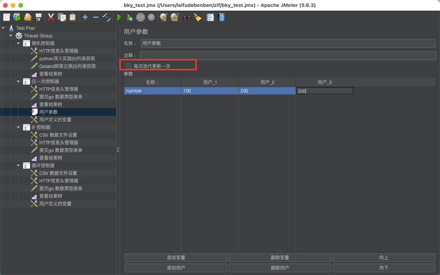The height and width of the screenshot is (275, 440).
Task: Click the 添加用户 button
Action: pos(176,268)
